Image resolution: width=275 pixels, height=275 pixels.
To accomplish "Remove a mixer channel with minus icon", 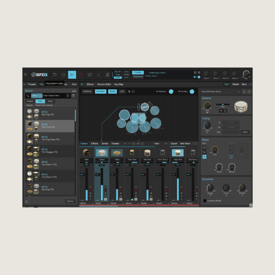I will [129, 143].
